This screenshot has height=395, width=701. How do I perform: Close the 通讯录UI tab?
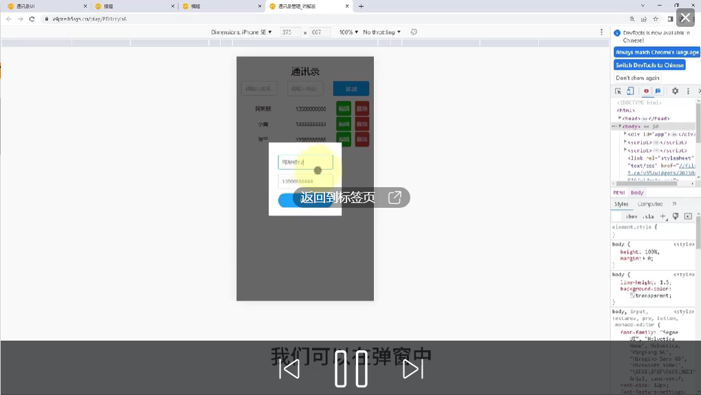[85, 6]
